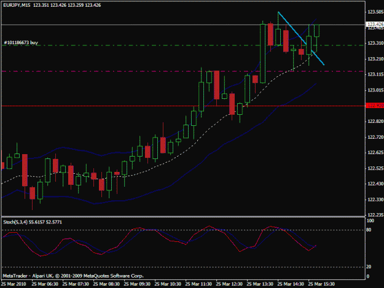
Task: Click the 25 Mar 15:30 time label
Action: [321, 284]
